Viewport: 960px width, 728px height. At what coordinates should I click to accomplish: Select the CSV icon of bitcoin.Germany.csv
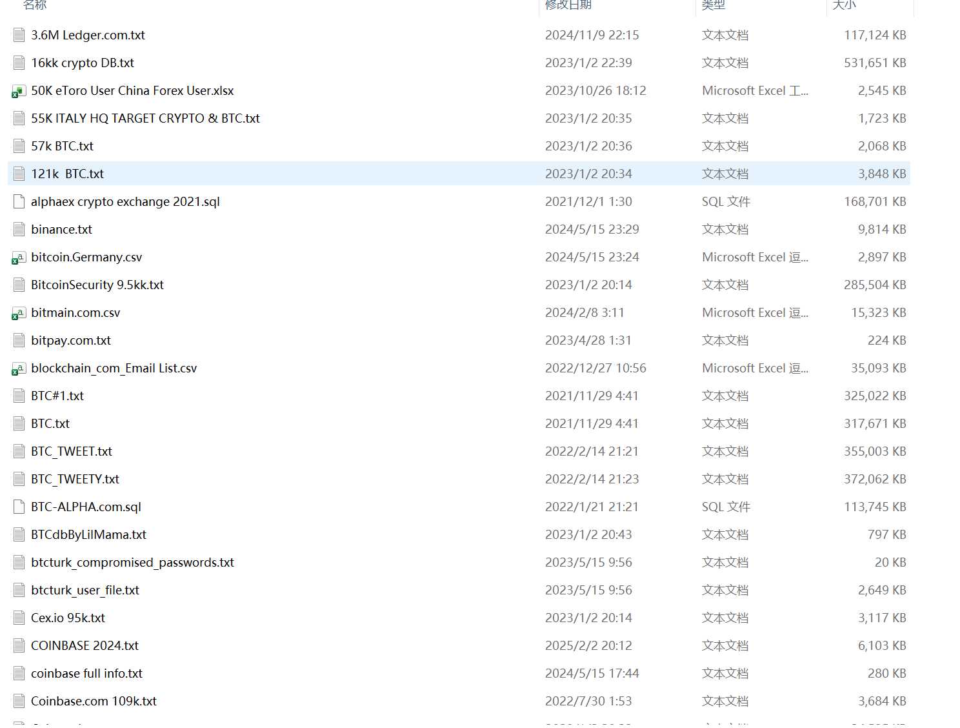19,258
